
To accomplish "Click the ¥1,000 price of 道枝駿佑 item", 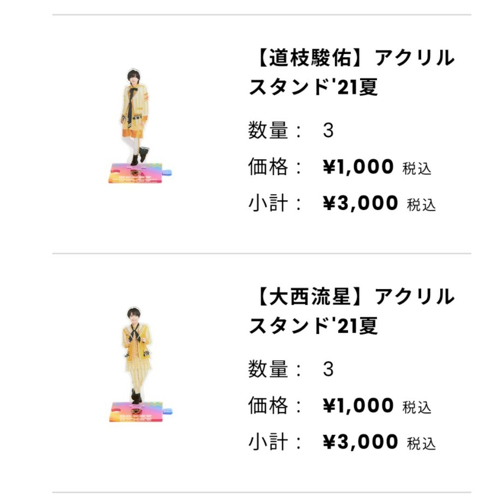I will point(358,167).
